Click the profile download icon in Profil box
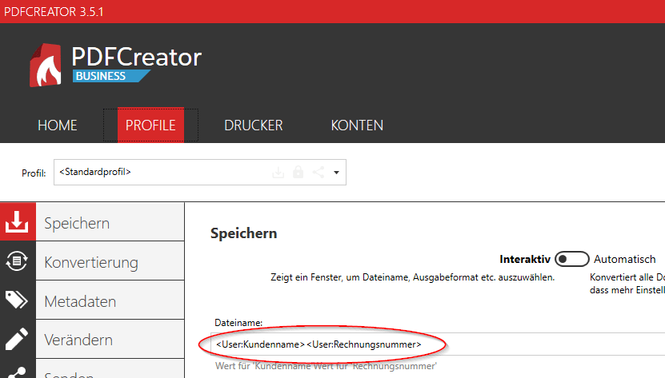Image resolution: width=665 pixels, height=378 pixels. tap(278, 173)
